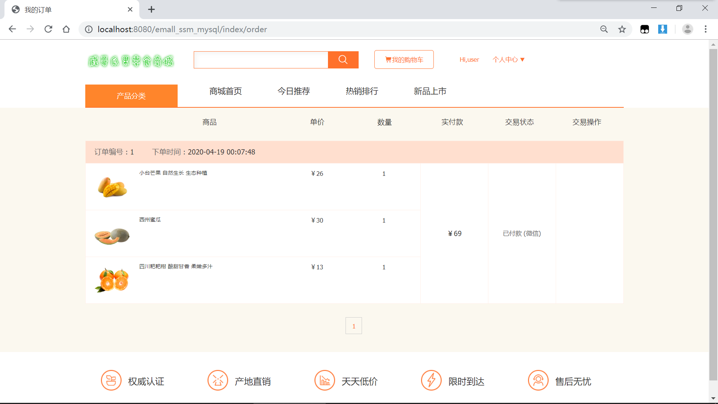718x404 pixels.
Task: Open the Chrome three-dot menu
Action: click(x=705, y=29)
